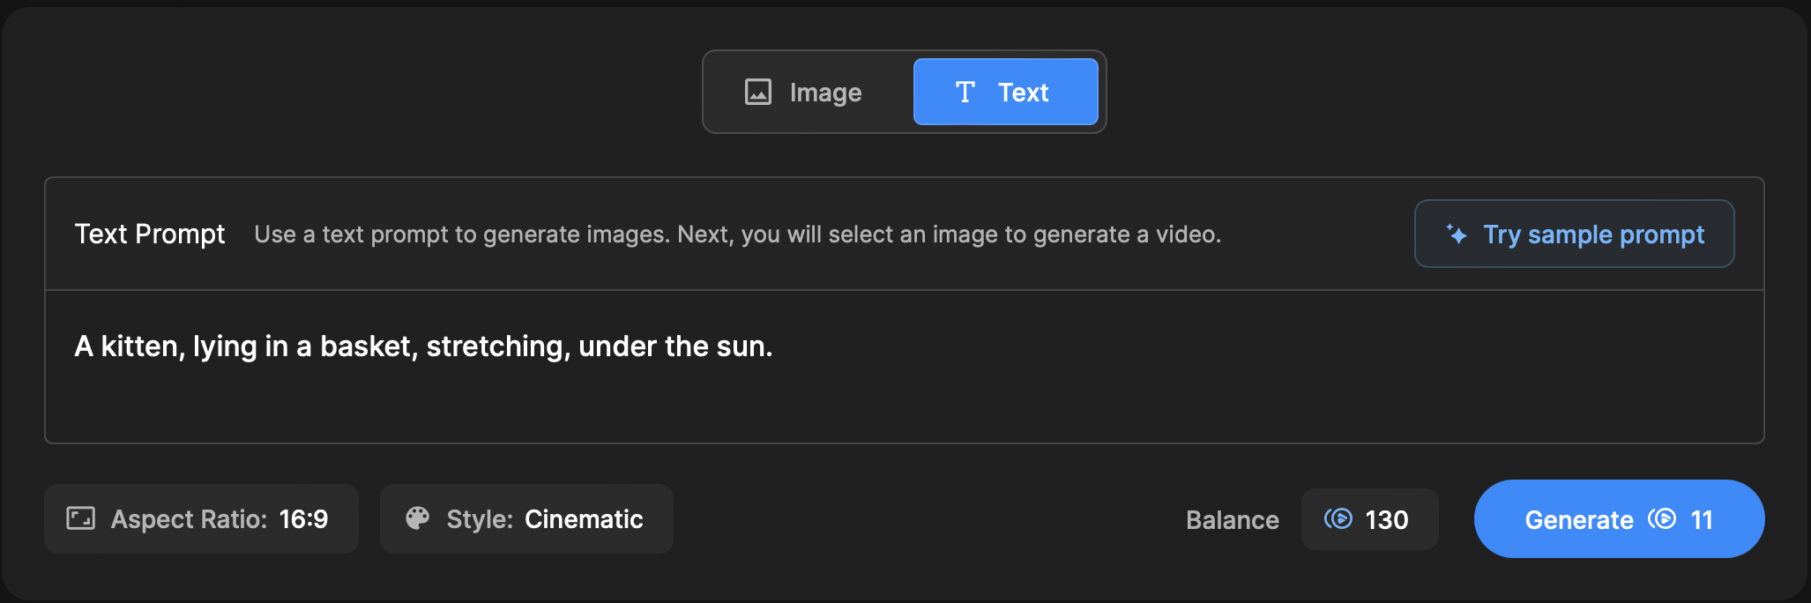
Task: Click the sparkle icon beside Try sample prompt
Action: pyautogui.click(x=1457, y=234)
